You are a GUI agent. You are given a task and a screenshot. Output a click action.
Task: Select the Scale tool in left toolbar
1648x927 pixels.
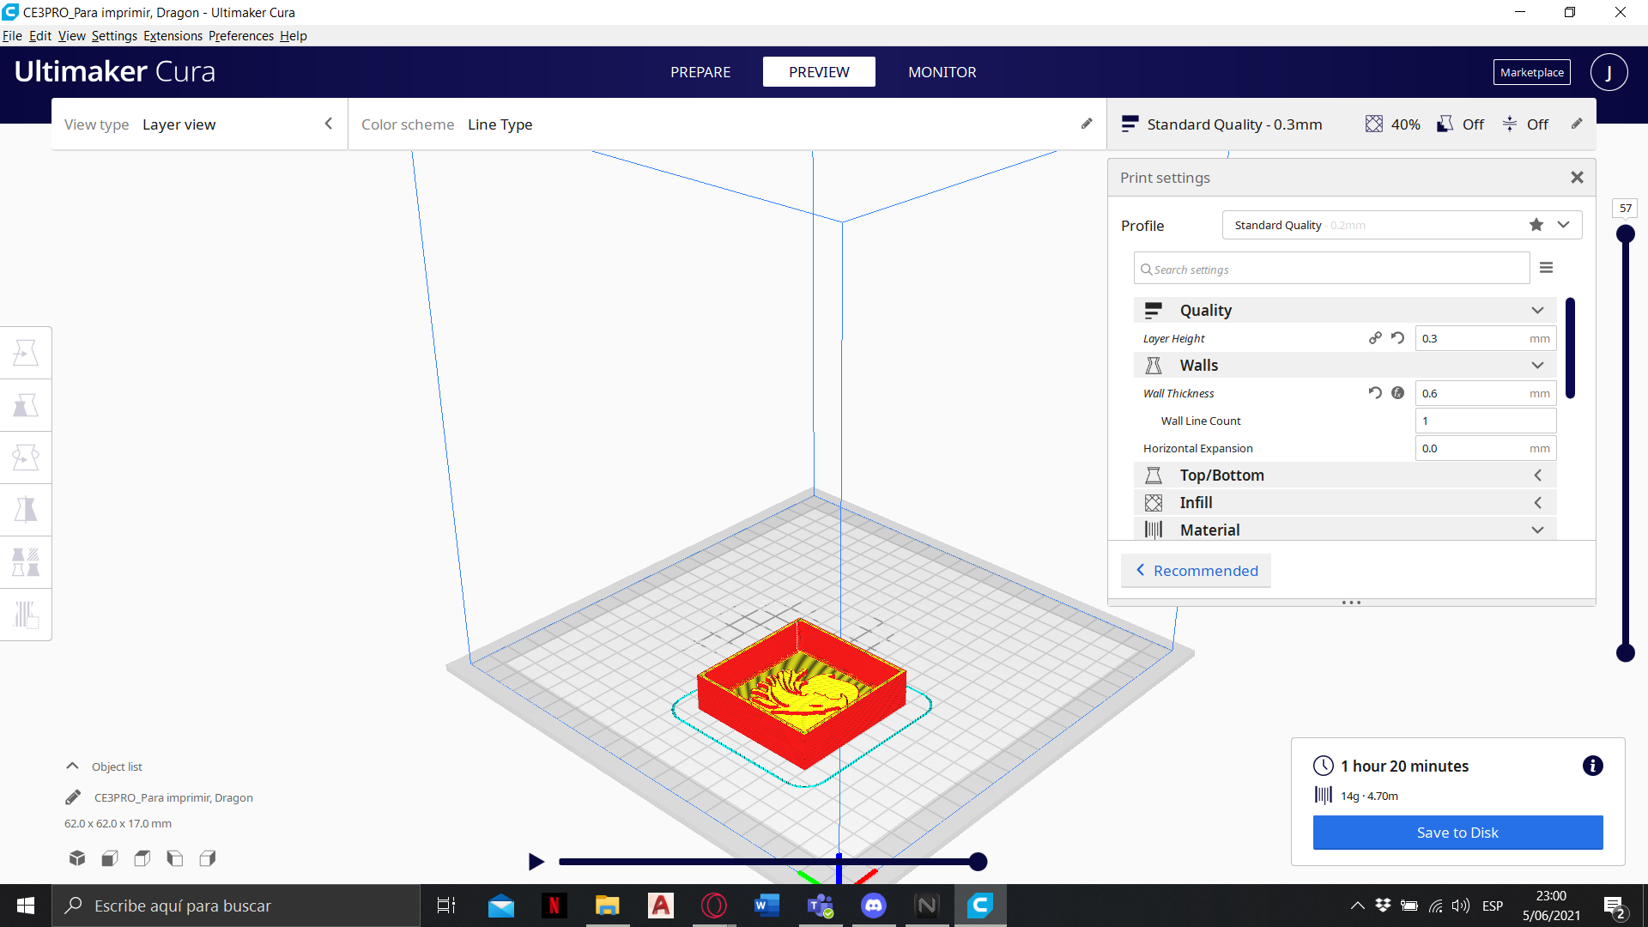point(26,405)
